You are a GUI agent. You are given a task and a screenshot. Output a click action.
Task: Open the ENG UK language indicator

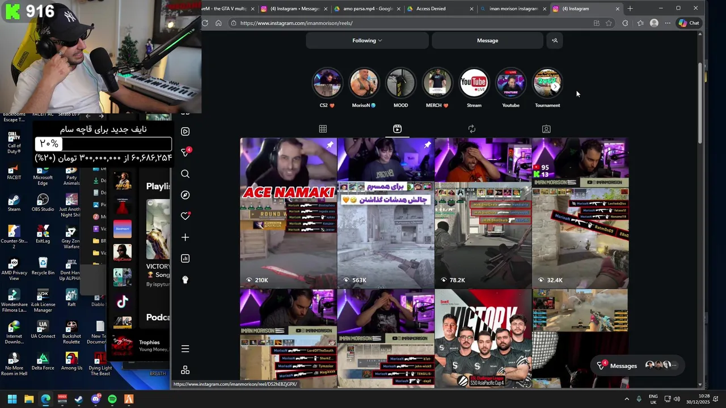click(653, 399)
